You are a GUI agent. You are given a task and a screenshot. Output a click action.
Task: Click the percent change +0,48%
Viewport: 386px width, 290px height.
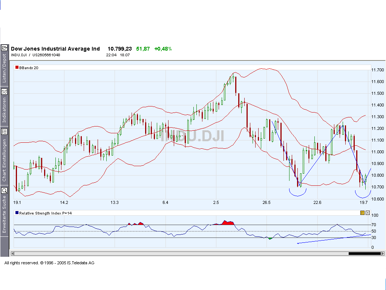(x=163, y=49)
